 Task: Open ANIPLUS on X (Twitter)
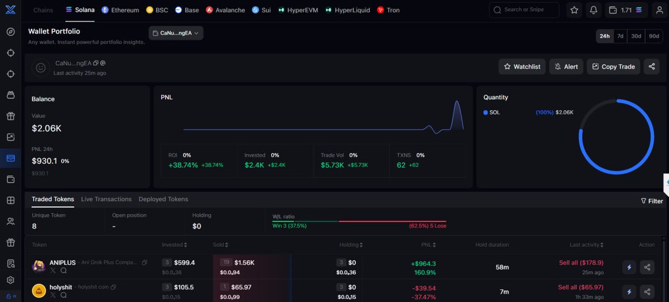(54, 270)
